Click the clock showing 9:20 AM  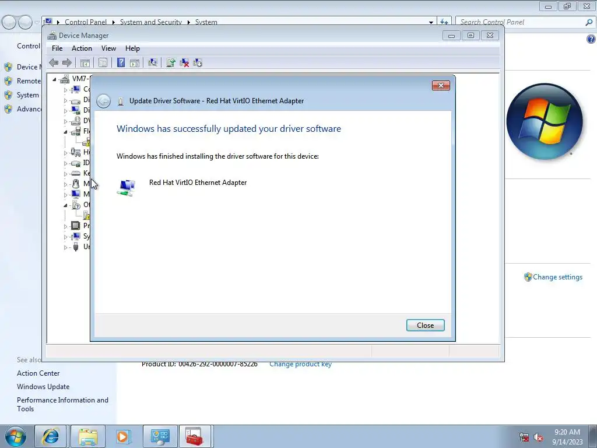[567, 432]
